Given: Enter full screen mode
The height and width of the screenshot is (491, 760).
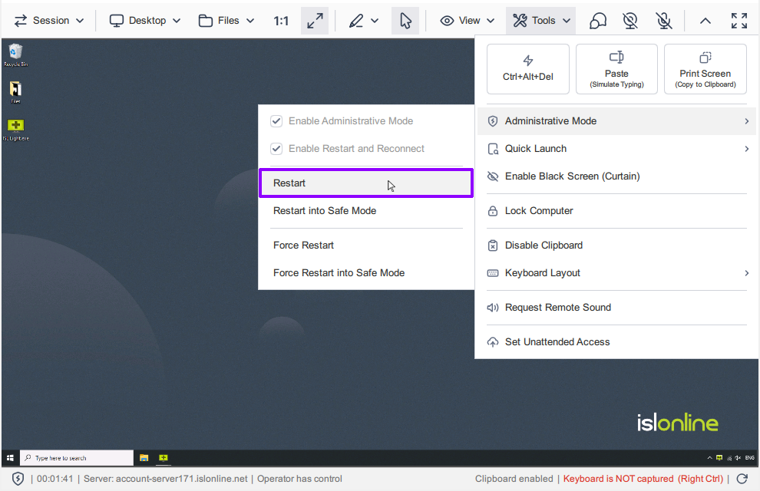Looking at the screenshot, I should point(739,21).
